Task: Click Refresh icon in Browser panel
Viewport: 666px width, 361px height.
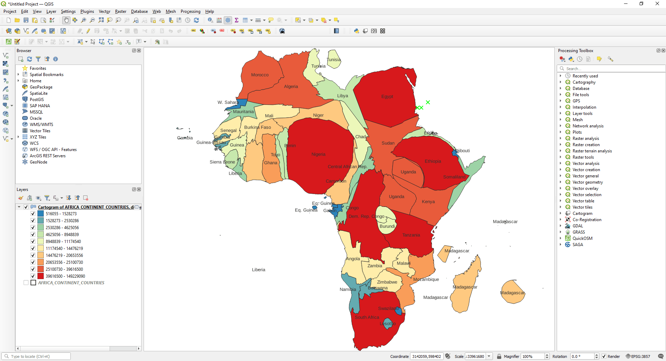Action: pyautogui.click(x=29, y=59)
